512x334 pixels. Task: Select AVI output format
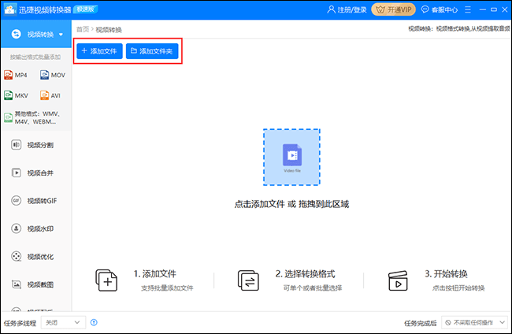[x=50, y=95]
